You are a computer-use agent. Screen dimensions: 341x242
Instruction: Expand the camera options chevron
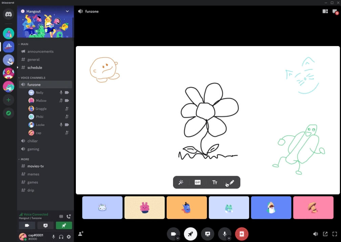click(177, 237)
